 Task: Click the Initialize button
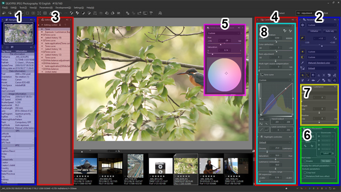[x=314, y=31]
